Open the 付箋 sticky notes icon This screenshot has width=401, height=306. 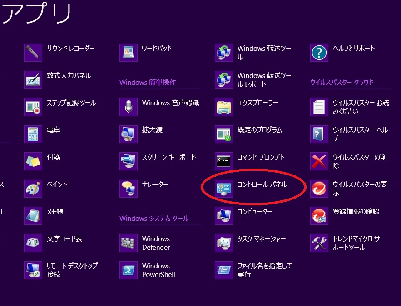[x=33, y=161]
